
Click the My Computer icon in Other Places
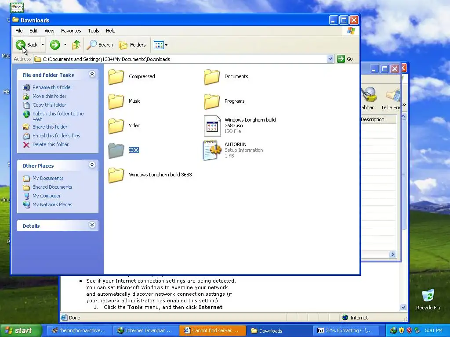point(26,196)
